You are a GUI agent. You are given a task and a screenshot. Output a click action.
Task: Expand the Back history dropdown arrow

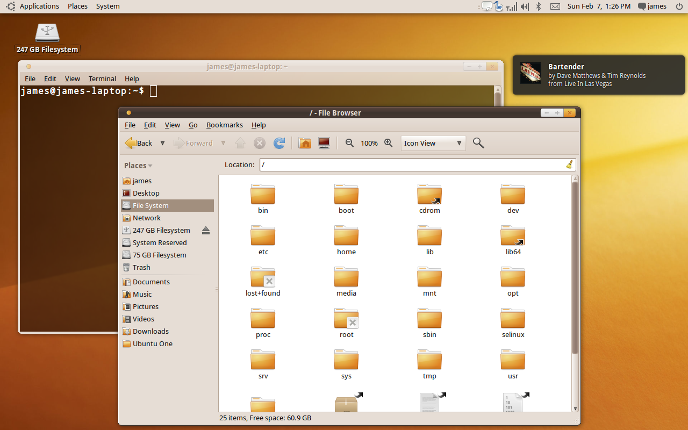point(162,144)
